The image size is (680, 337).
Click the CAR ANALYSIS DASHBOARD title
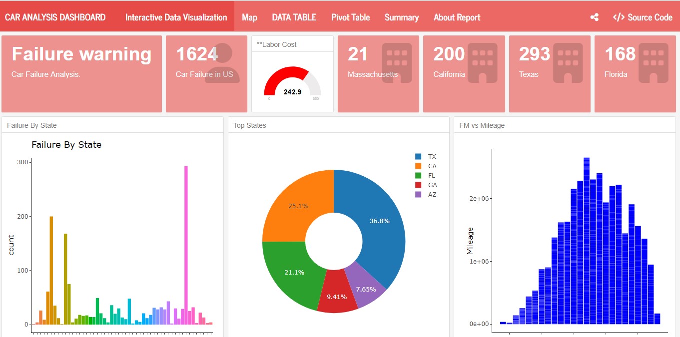click(55, 17)
